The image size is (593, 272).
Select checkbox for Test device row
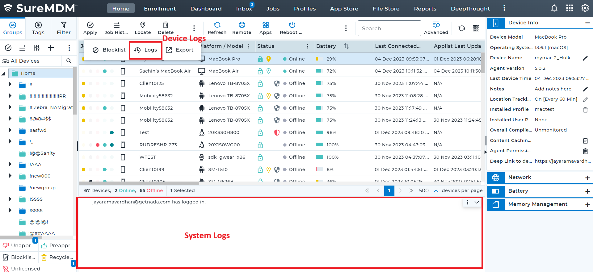pos(123,132)
